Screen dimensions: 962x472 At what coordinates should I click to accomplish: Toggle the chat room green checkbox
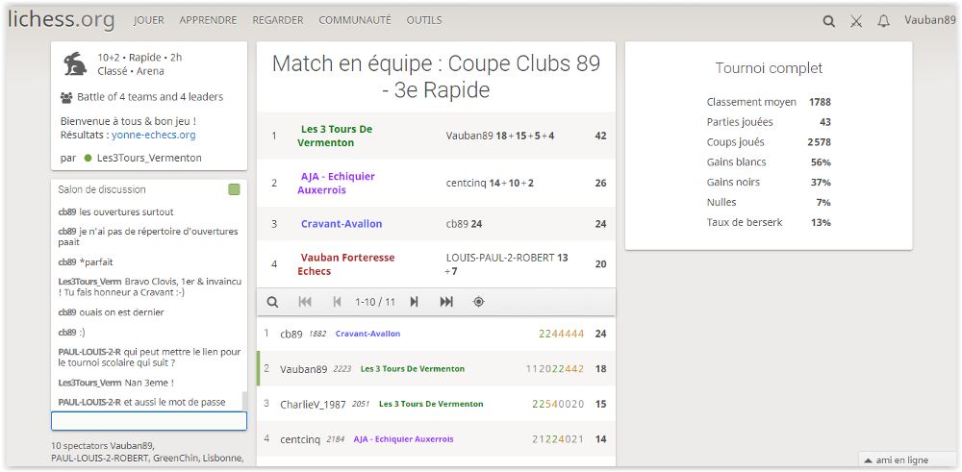tap(234, 190)
